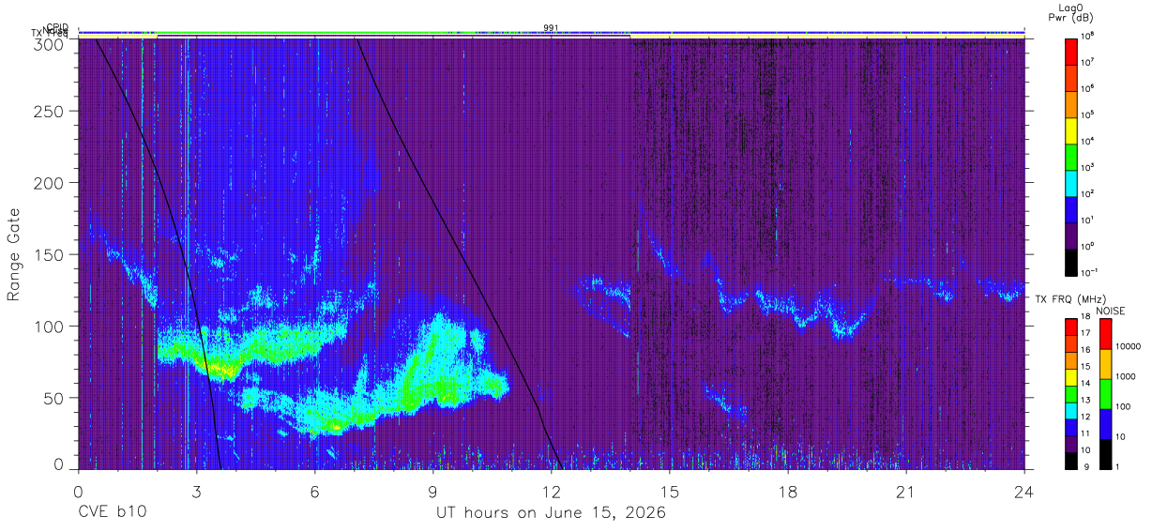The height and width of the screenshot is (532, 1152).
Task: Pick the red top segment of TX FRQ colorbar
Action: (1071, 327)
